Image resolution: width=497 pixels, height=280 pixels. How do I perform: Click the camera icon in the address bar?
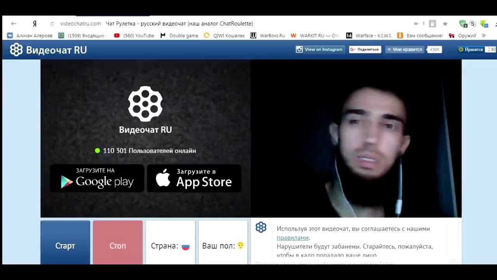click(416, 24)
